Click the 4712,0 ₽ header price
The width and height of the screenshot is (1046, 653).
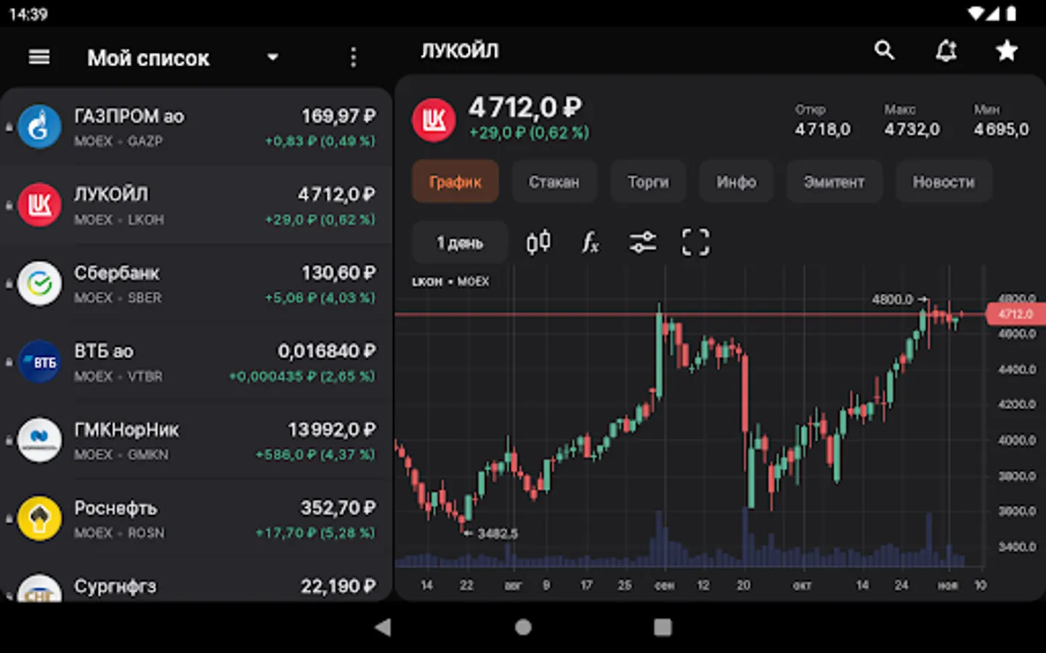pos(525,108)
